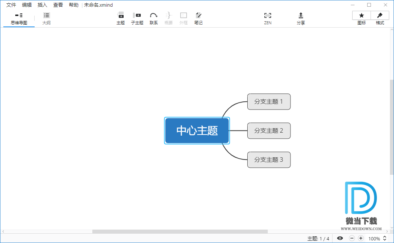Screen dimensions: 394x243
Task: Enter ZEN fullscreen mode
Action: point(268,18)
